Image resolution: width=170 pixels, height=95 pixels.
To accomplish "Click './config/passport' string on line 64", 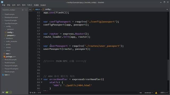I will pyautogui.click(x=101, y=22).
